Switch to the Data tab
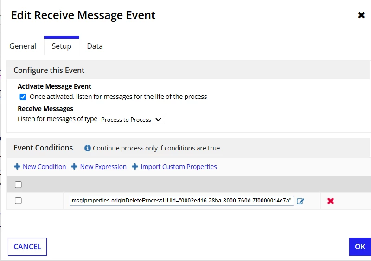Viewport: 371px width, 261px height. pos(95,46)
